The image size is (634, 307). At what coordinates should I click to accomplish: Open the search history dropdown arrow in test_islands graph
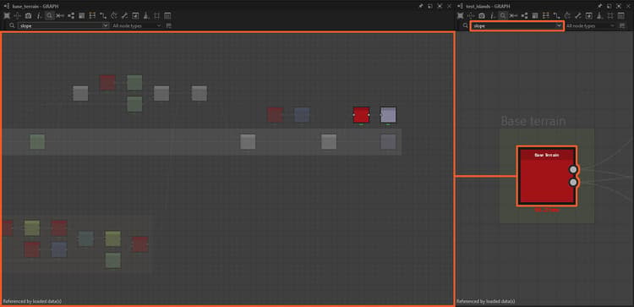tap(560, 25)
